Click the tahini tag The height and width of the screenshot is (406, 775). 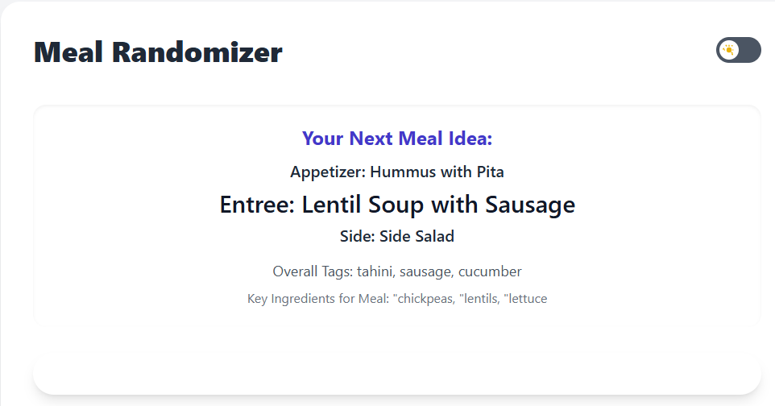coord(375,271)
